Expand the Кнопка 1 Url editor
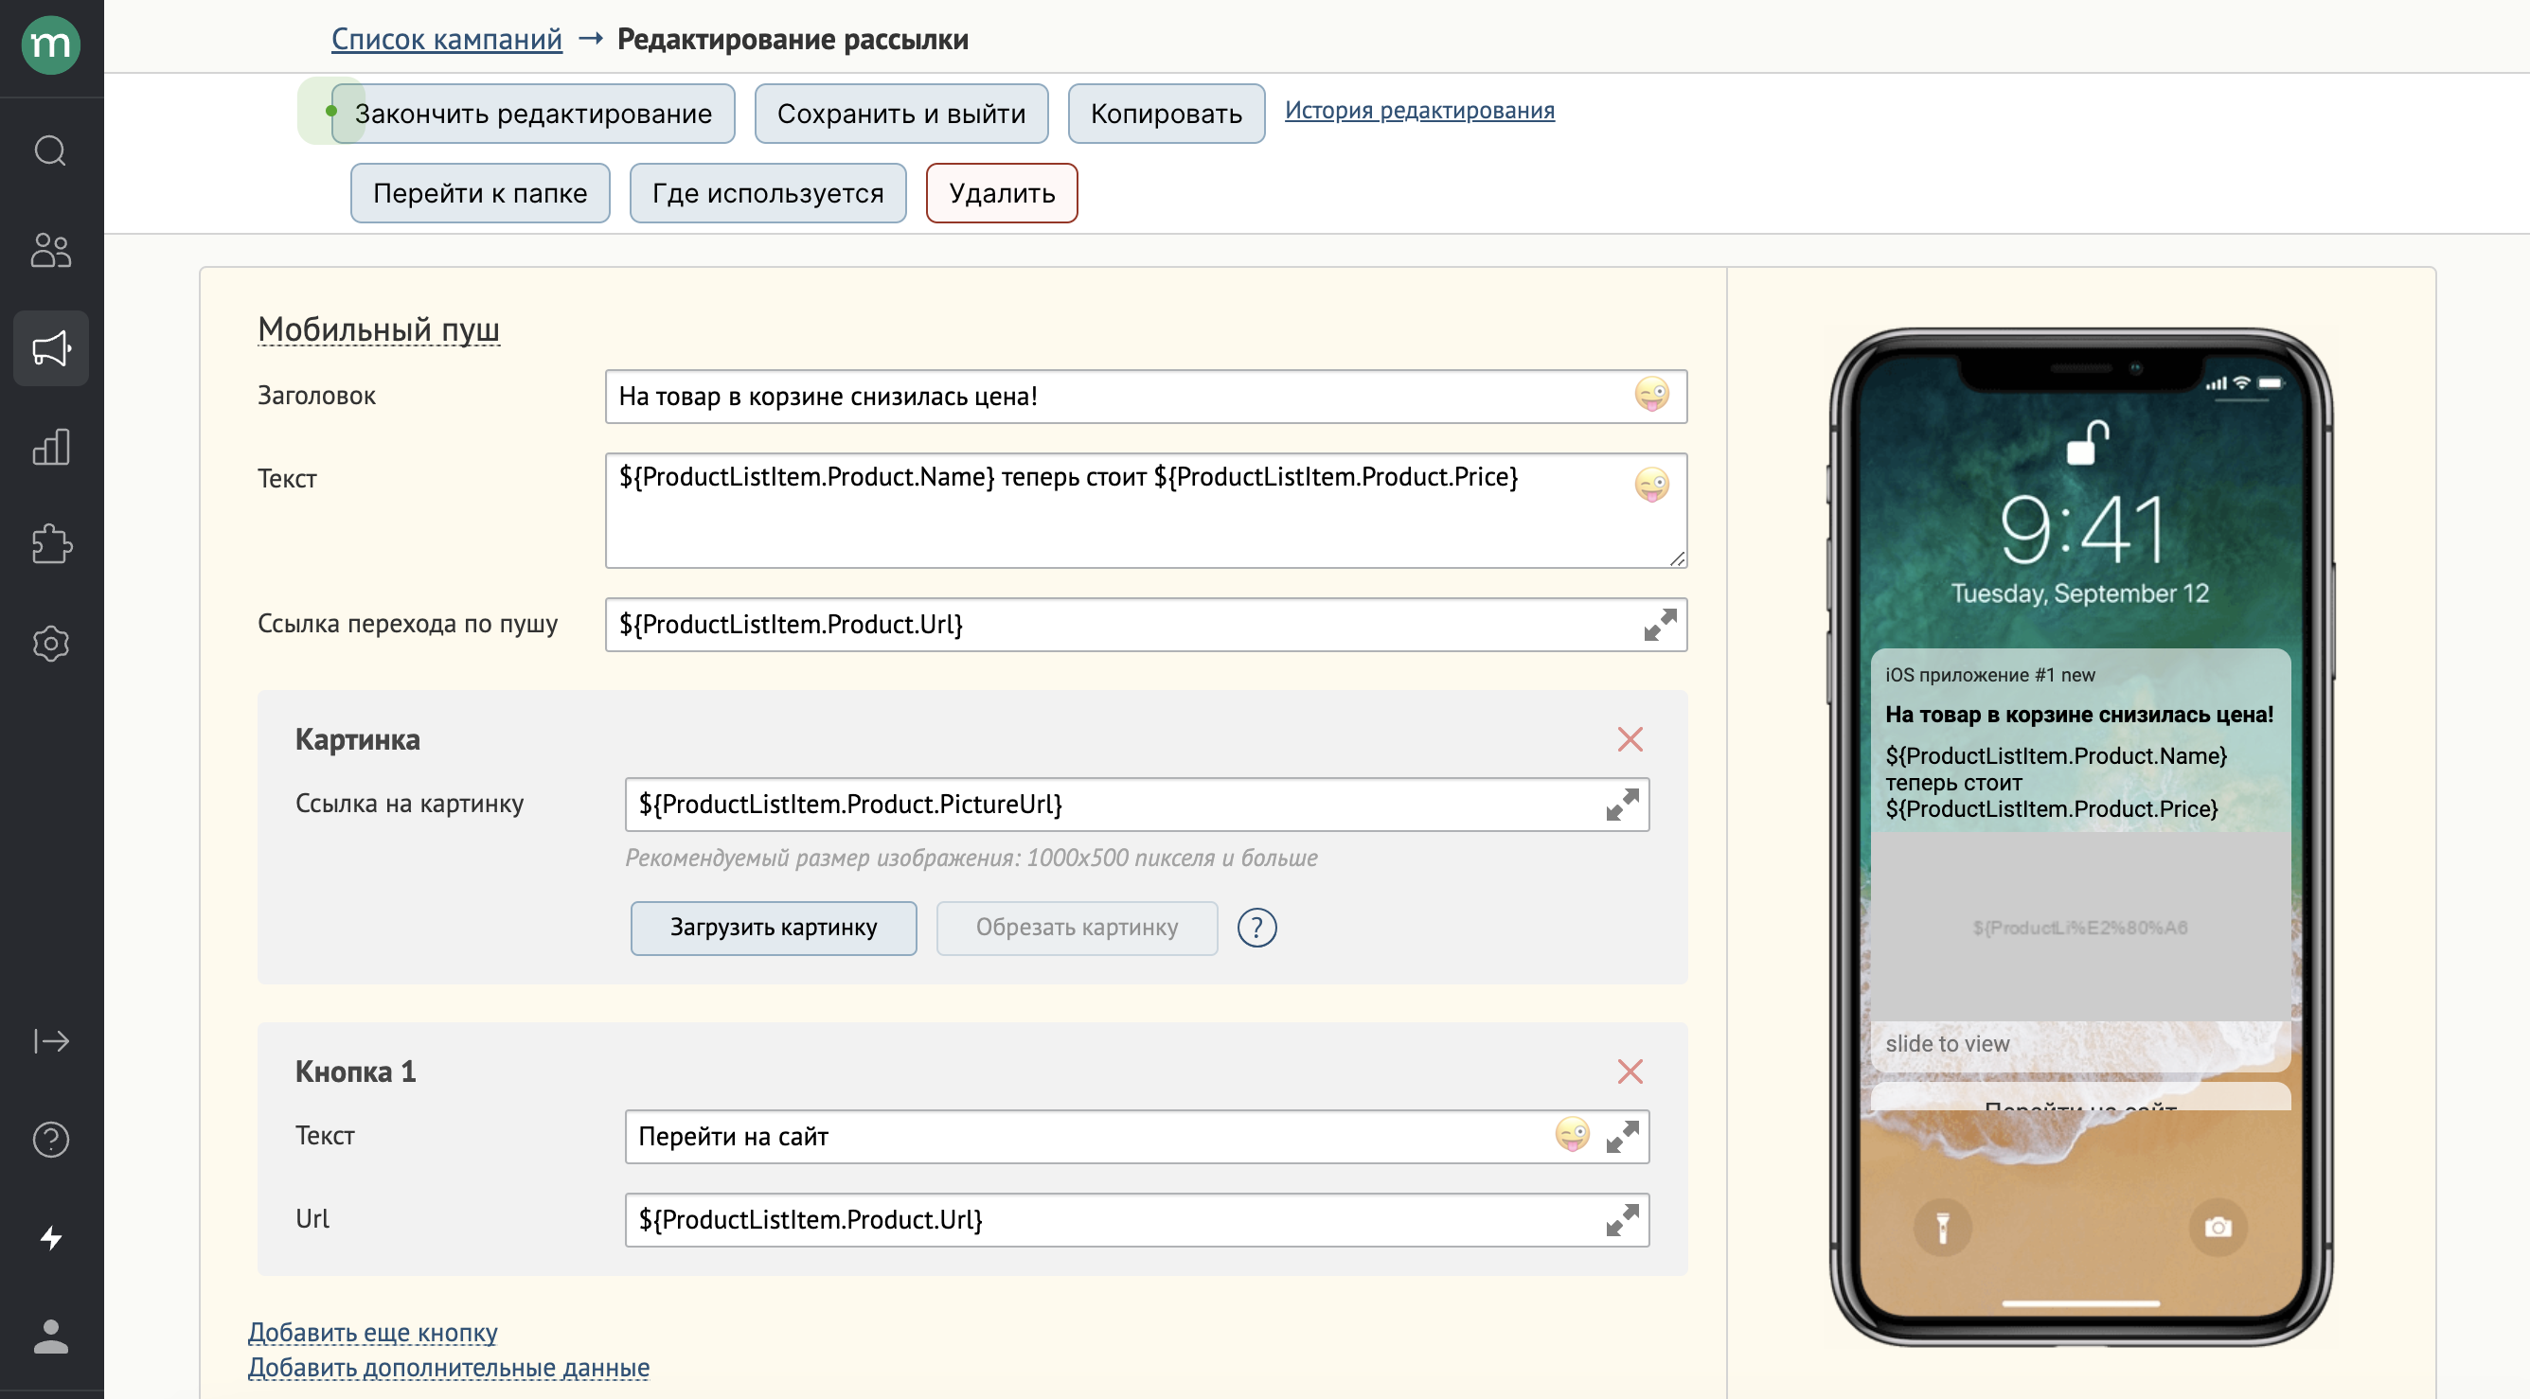2530x1399 pixels. [x=1622, y=1220]
